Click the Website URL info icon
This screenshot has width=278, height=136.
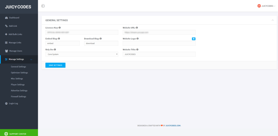[137, 28]
